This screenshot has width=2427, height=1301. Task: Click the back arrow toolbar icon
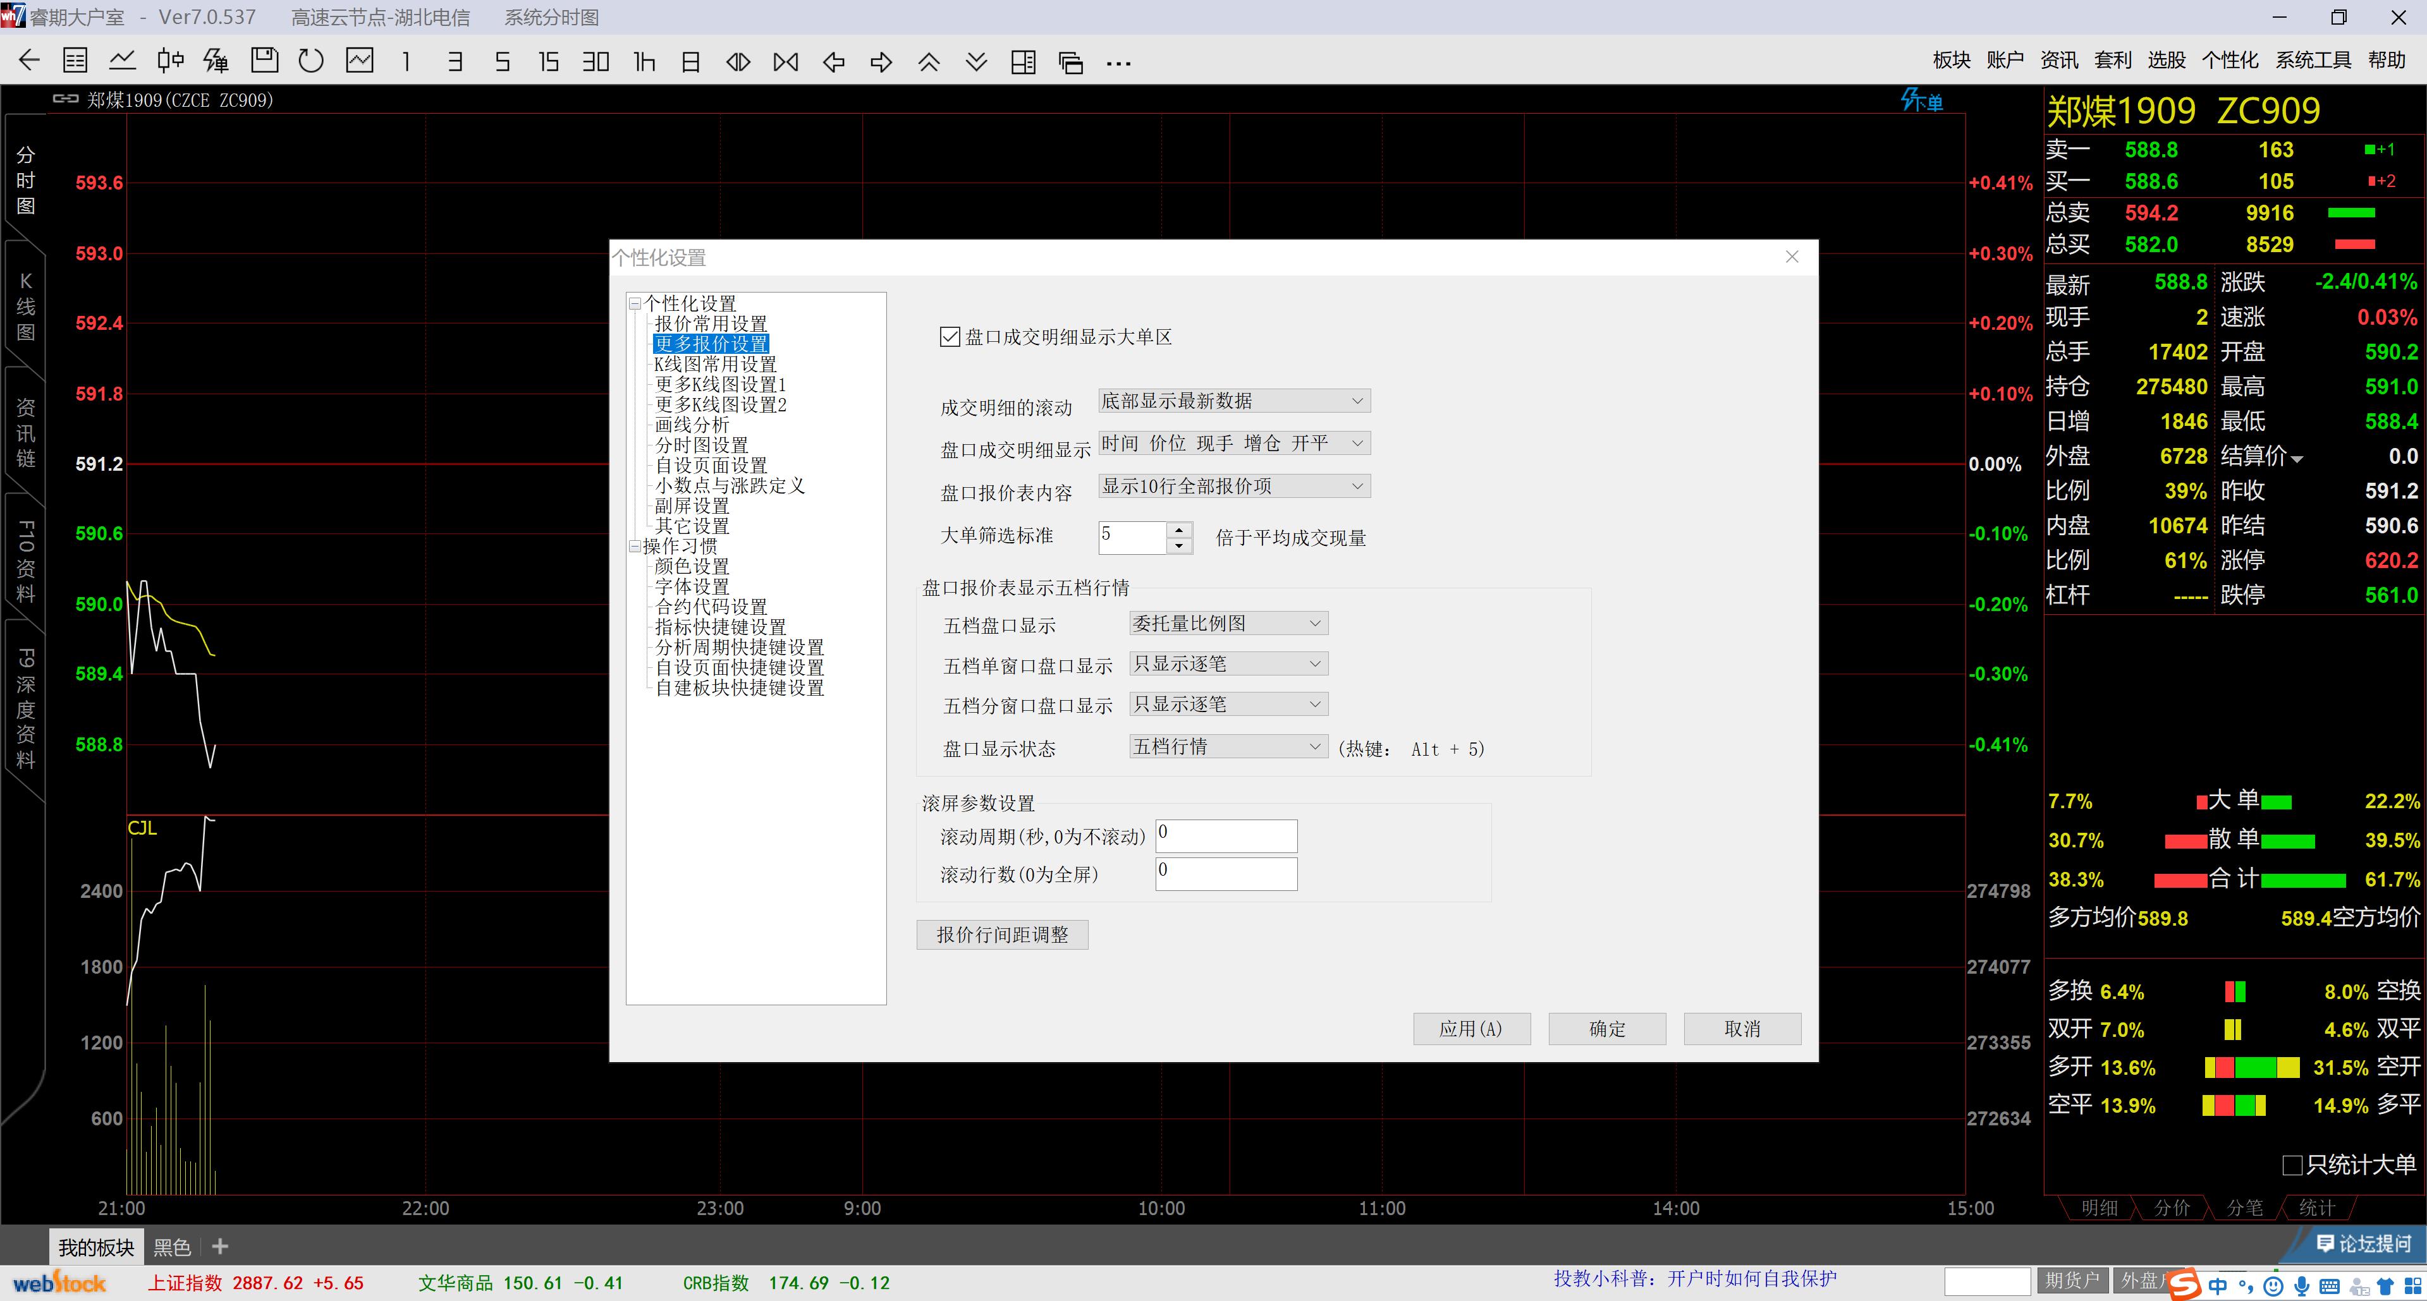tap(29, 62)
